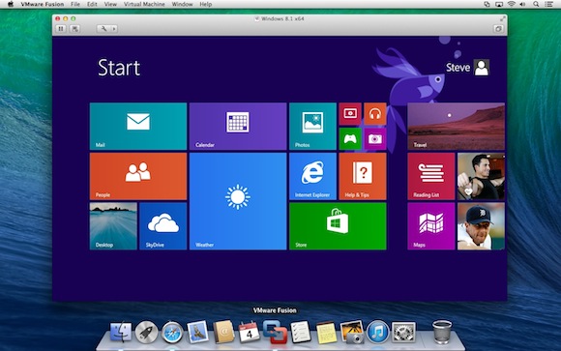Open Notes from the Dock
The height and width of the screenshot is (351, 561).
click(x=326, y=332)
